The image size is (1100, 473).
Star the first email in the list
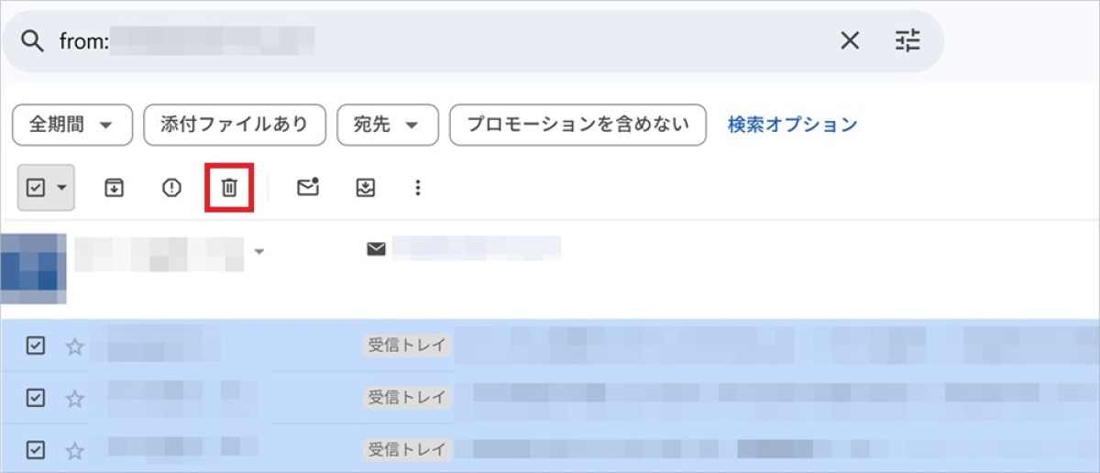[x=75, y=346]
